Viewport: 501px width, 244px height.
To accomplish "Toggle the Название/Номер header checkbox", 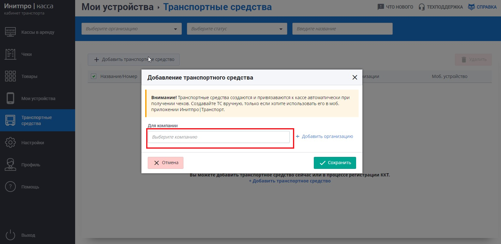I will (93, 76).
